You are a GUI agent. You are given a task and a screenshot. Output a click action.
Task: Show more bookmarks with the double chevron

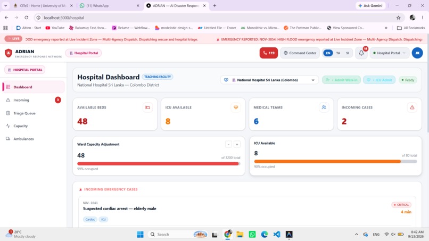click(386, 28)
